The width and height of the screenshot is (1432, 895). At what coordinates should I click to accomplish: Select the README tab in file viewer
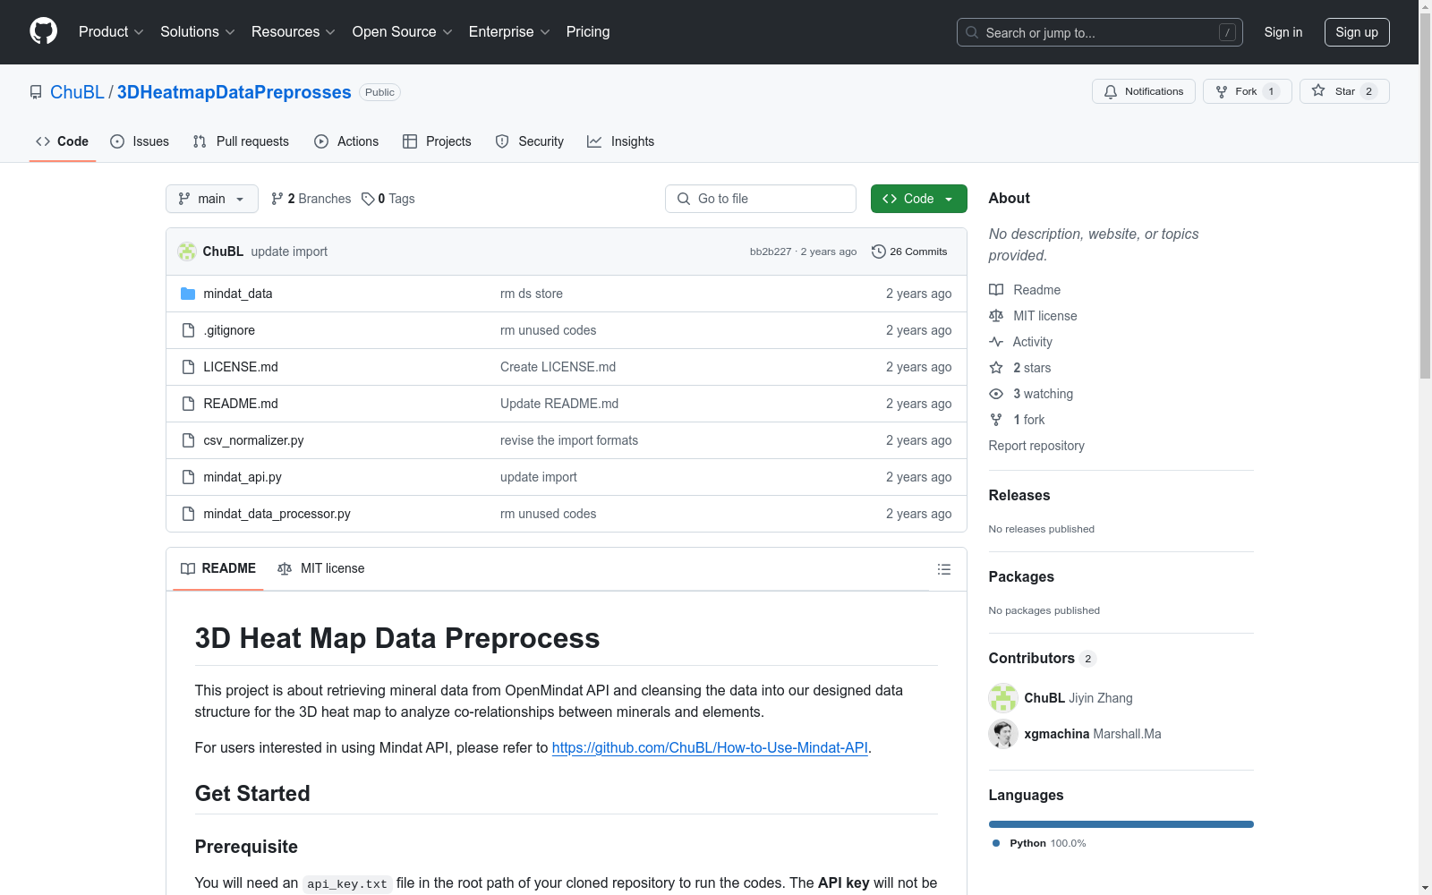coord(218,568)
